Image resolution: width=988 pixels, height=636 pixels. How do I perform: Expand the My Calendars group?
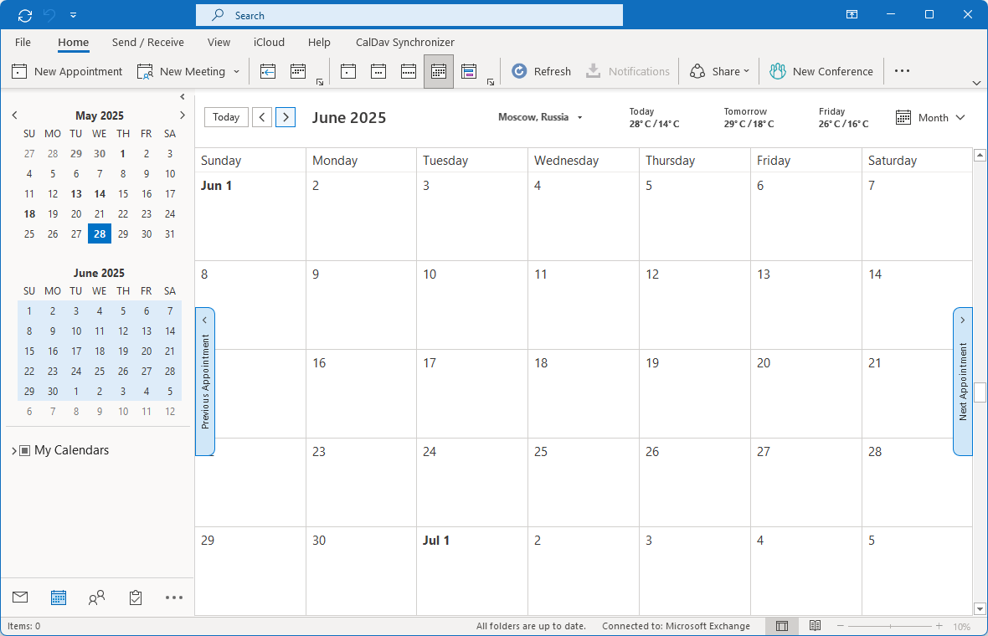pos(14,451)
